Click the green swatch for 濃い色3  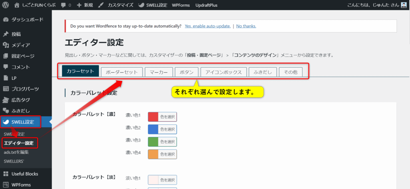[153, 142]
